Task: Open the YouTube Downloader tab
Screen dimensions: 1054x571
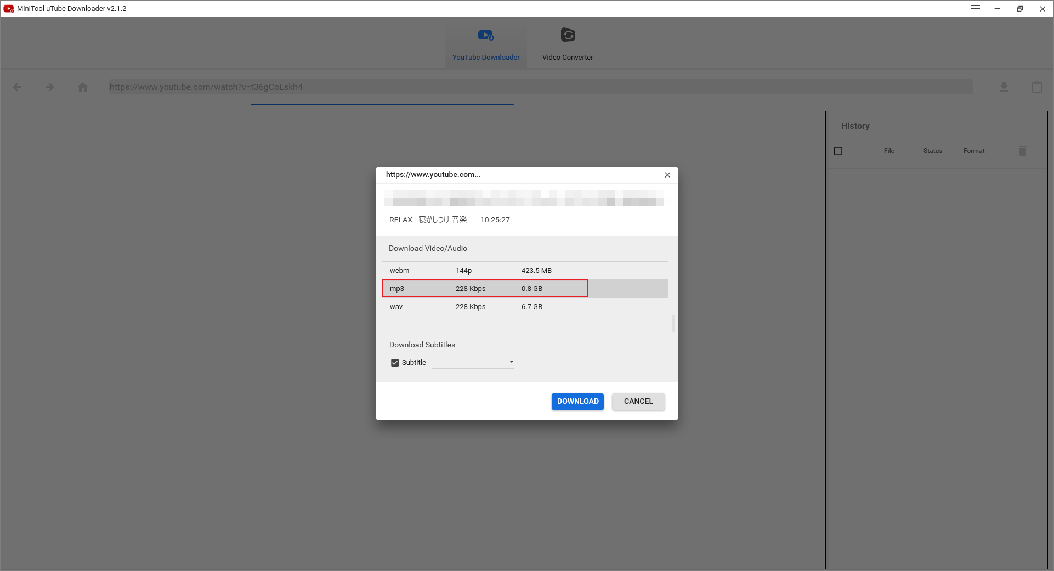Action: 486,44
